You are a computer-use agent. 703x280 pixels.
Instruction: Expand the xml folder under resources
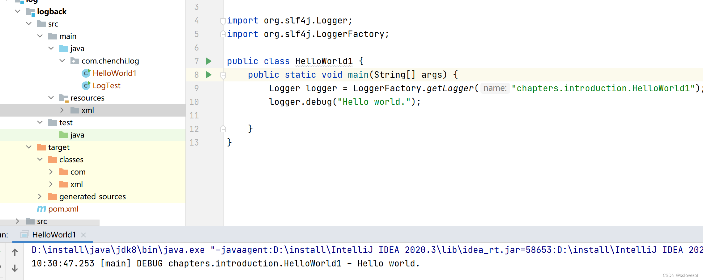pos(62,110)
